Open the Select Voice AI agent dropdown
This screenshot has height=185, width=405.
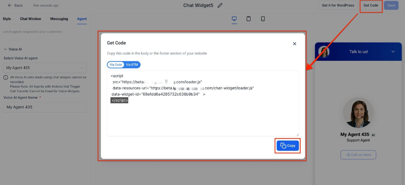[x=45, y=68]
